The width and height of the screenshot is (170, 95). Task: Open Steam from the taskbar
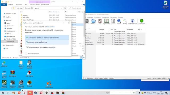click(36, 93)
